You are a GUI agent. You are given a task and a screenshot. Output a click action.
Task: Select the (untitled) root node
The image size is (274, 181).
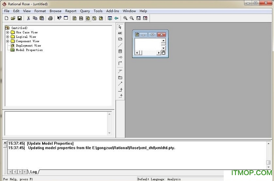[x=19, y=28]
